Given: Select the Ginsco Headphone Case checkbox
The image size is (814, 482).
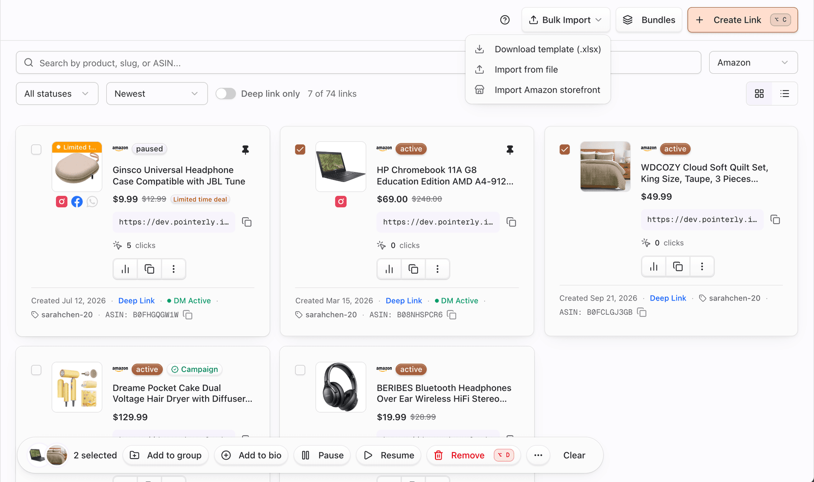Looking at the screenshot, I should 36,149.
